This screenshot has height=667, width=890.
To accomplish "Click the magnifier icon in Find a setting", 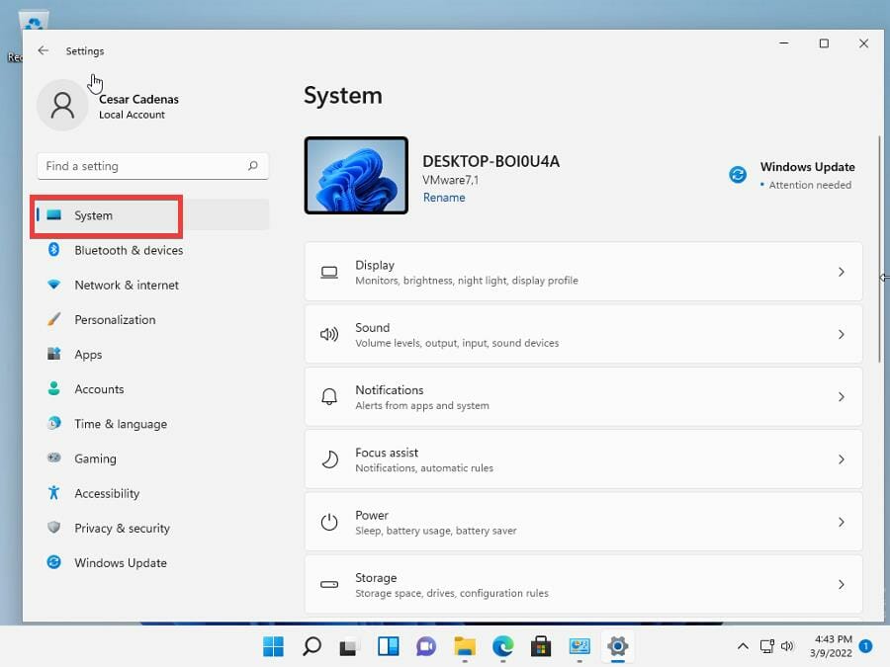I will (x=252, y=166).
